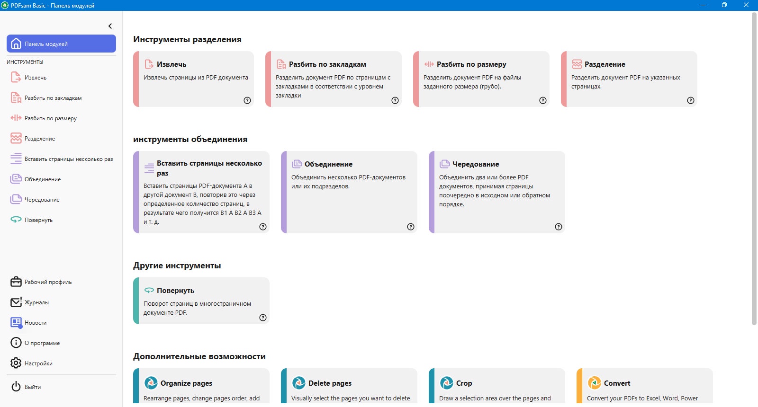The height and width of the screenshot is (407, 758).
Task: Open Рабочий профиль briefcase icon
Action: pyautogui.click(x=16, y=282)
